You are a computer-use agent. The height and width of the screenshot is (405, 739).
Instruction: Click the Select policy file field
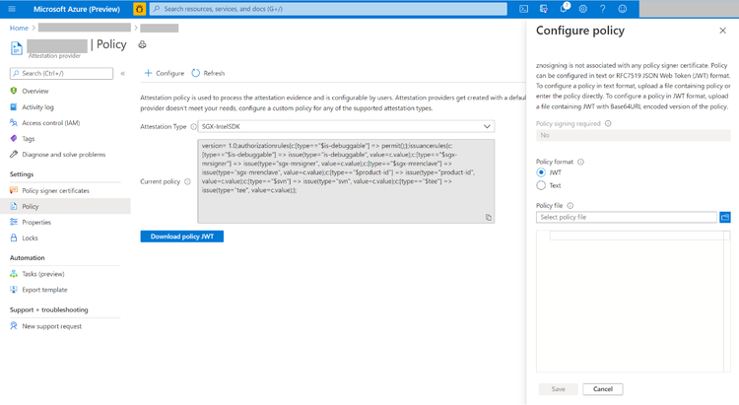pos(627,217)
